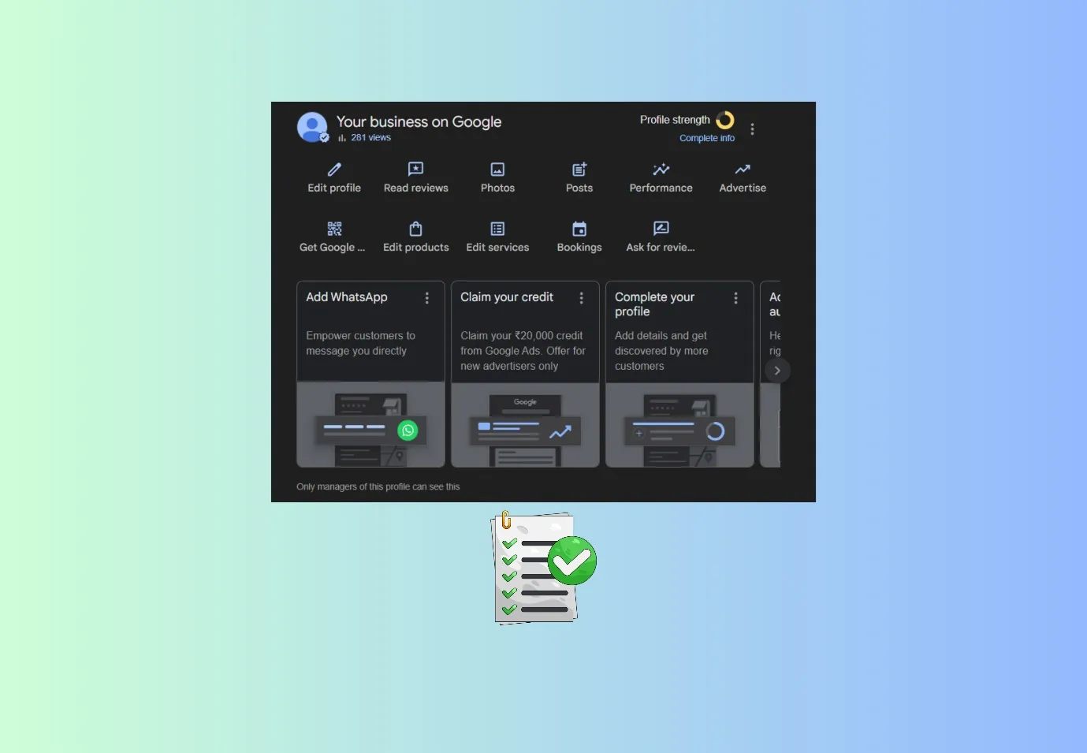Click the Complete your profile card title

coord(654,304)
